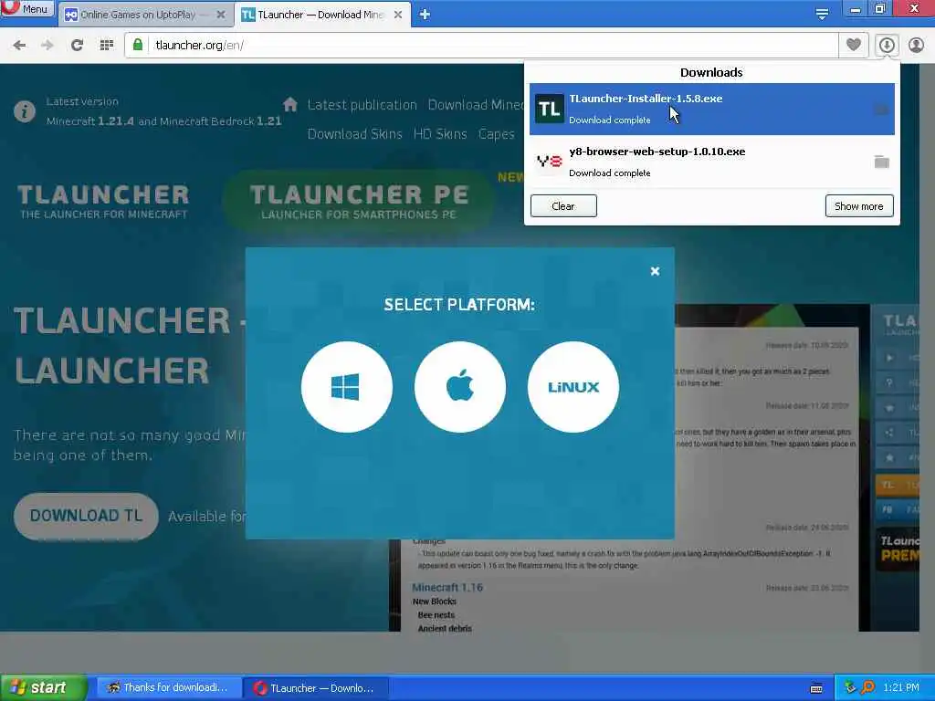Switch to Thanks for downloading taskbar window

point(168,688)
